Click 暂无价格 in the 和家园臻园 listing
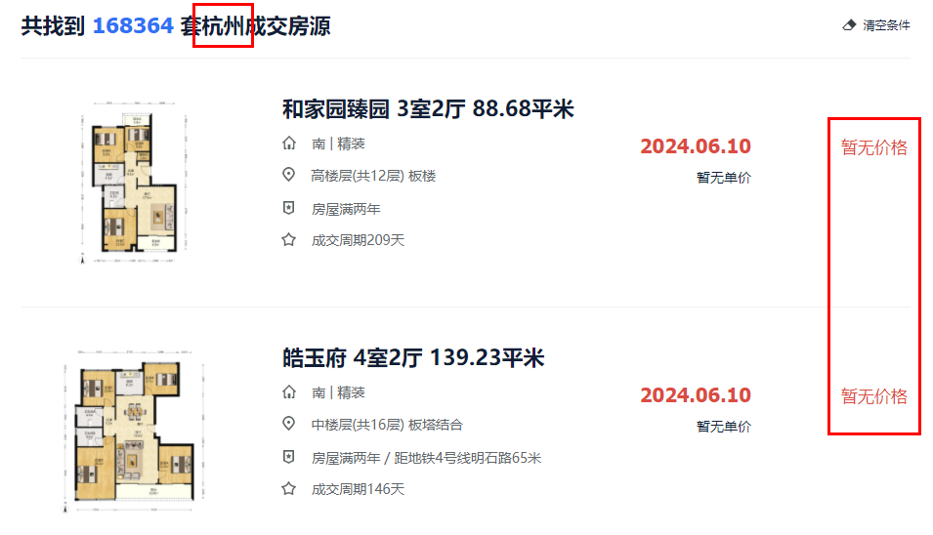Image resolution: width=933 pixels, height=535 pixels. point(874,147)
